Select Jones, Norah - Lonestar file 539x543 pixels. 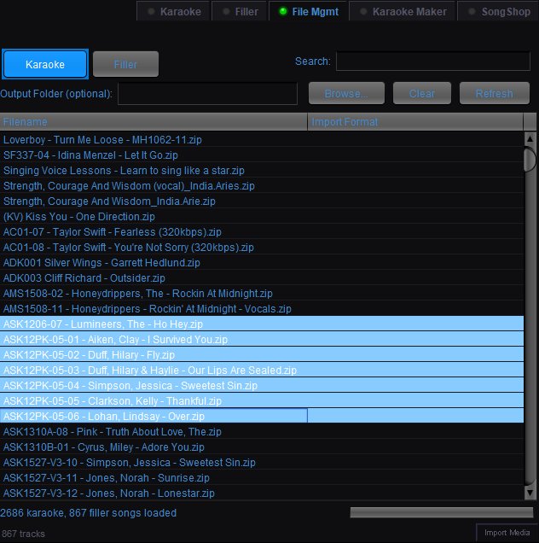[262, 493]
